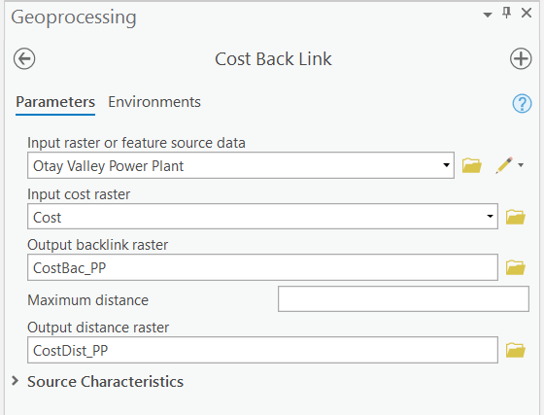The width and height of the screenshot is (544, 415).
Task: Browse for input source data with folder icon
Action: pos(472,165)
